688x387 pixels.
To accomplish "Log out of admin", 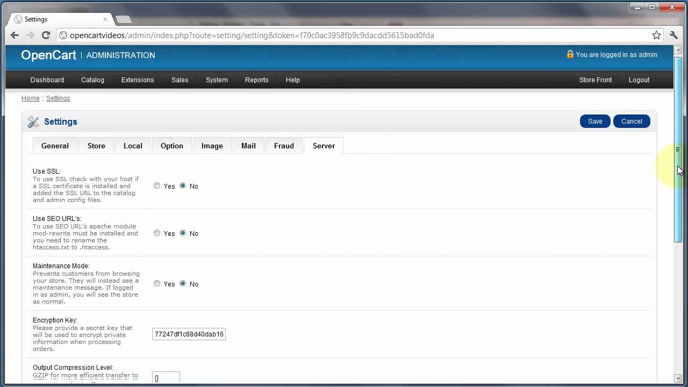I will pos(639,80).
